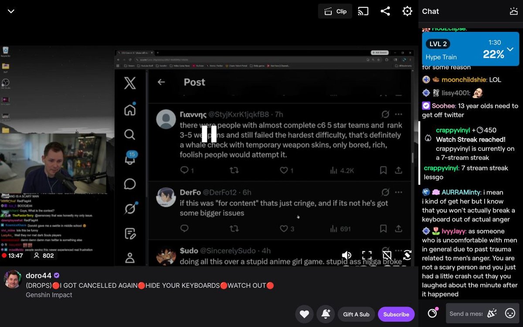The height and width of the screenshot is (327, 523).
Task: Open the share icon above the video
Action: tap(385, 11)
